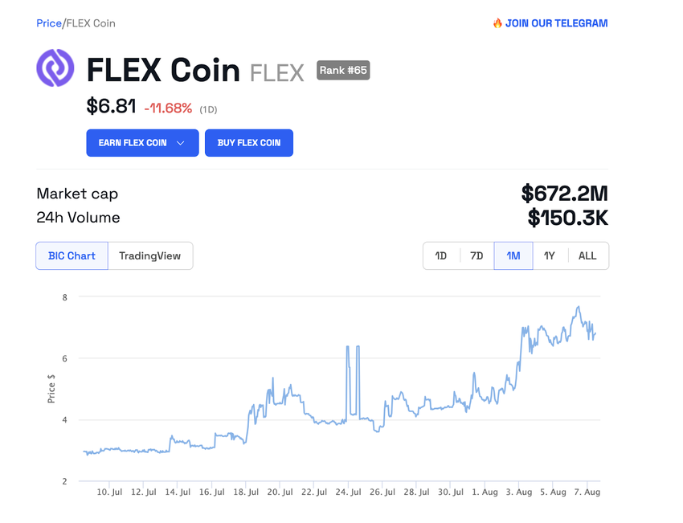Viewport: 683px width, 523px height.
Task: Click the FLEX Coin heading title
Action: coord(163,70)
